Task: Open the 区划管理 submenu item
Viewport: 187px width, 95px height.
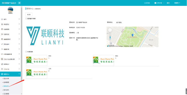Action: pos(6,94)
